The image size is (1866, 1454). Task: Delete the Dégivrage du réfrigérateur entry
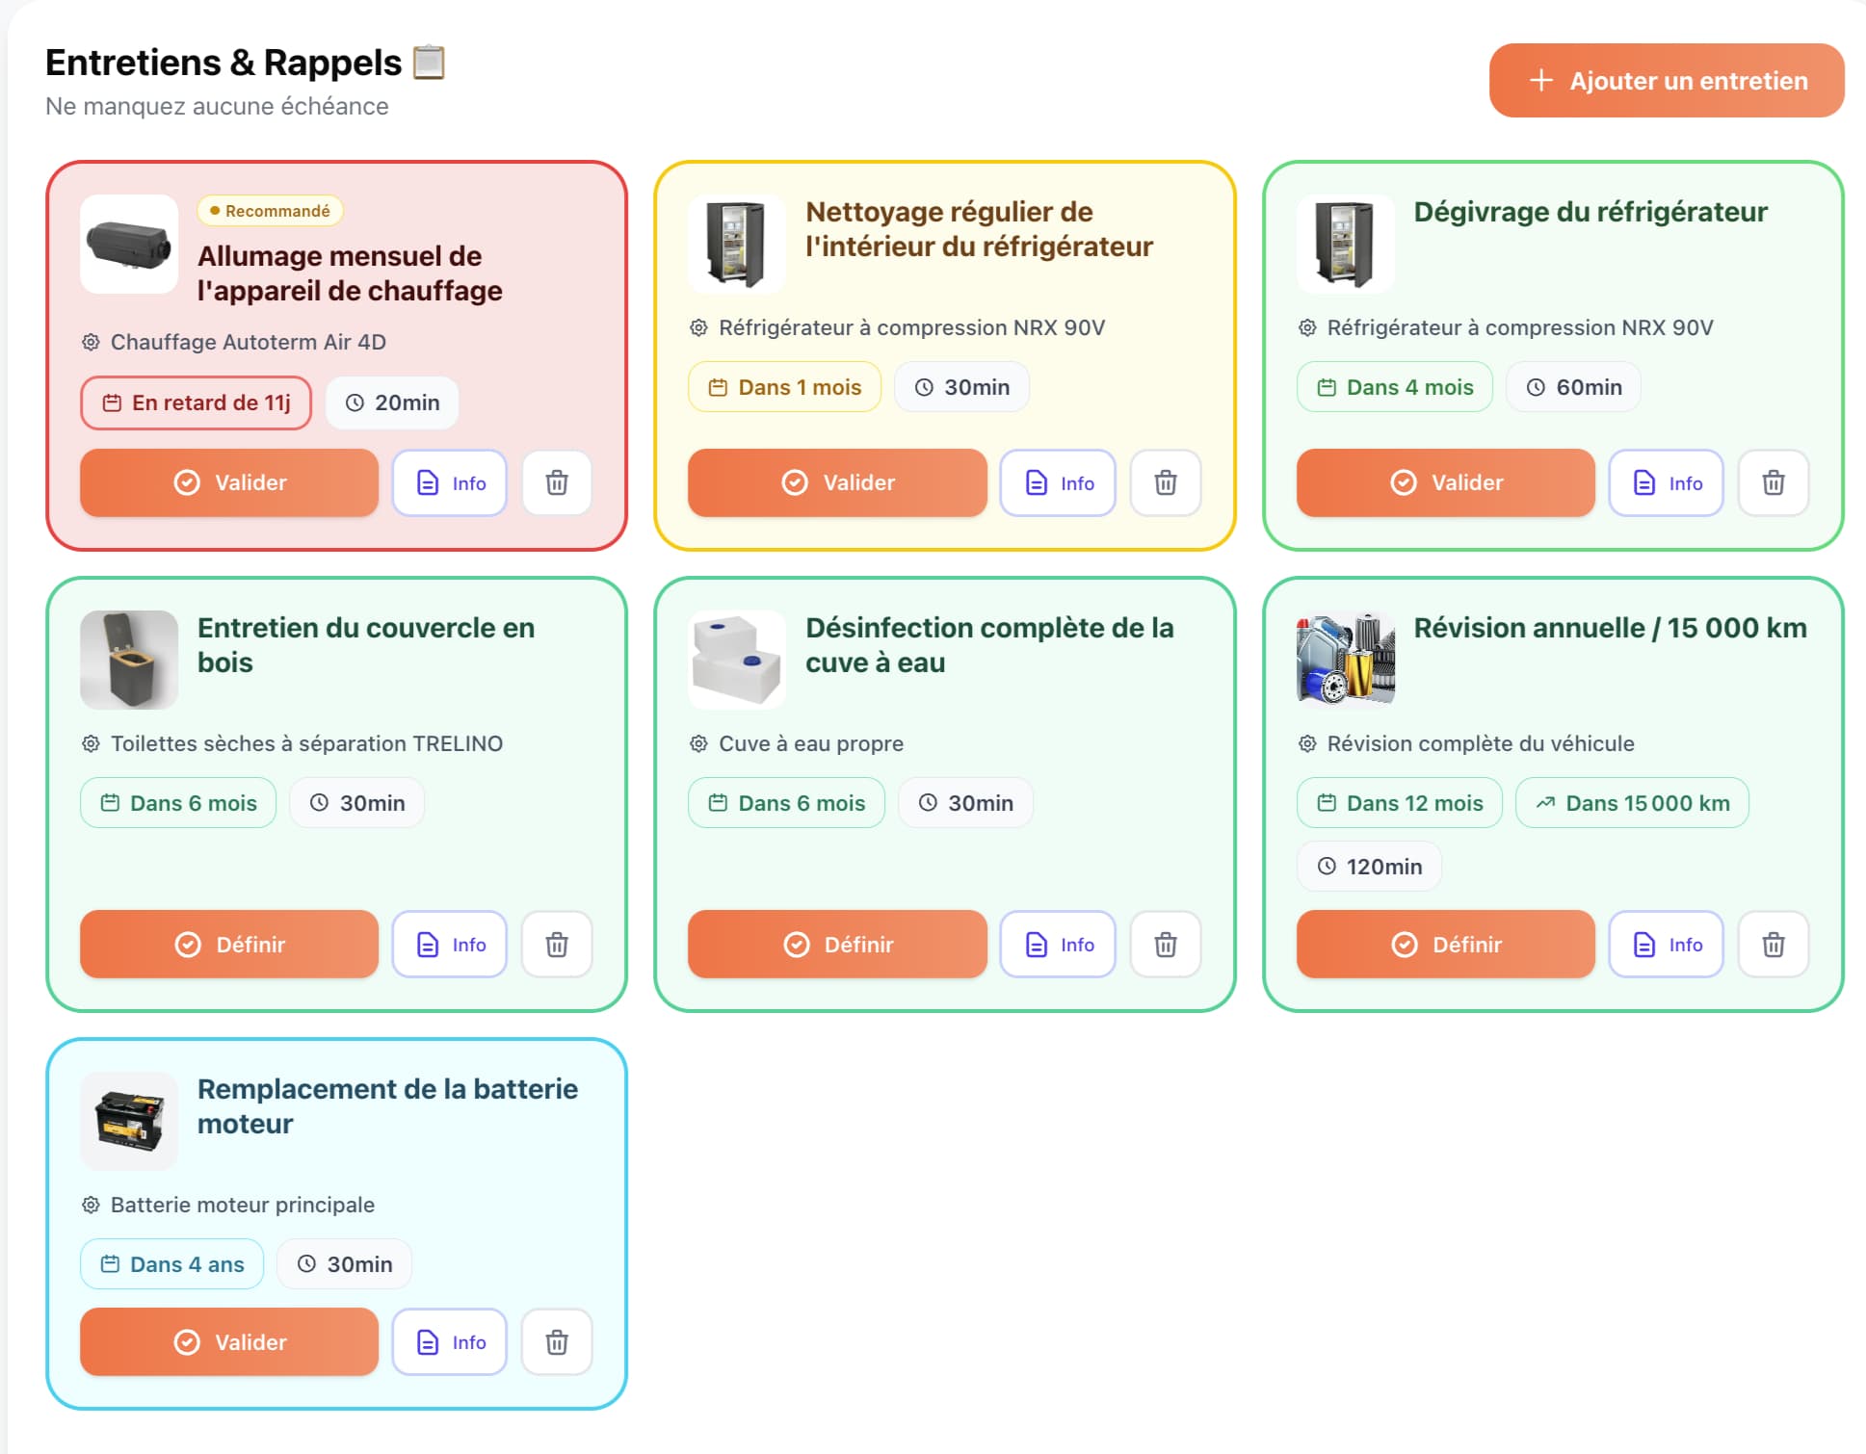coord(1773,482)
